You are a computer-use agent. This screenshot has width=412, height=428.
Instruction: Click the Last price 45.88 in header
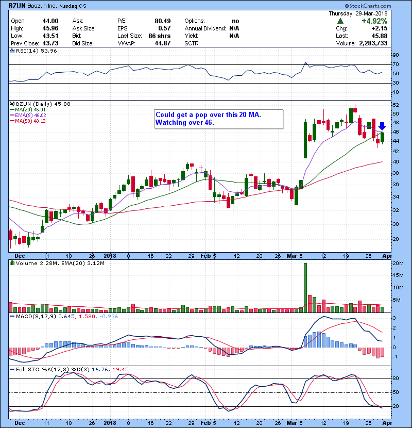(380, 36)
